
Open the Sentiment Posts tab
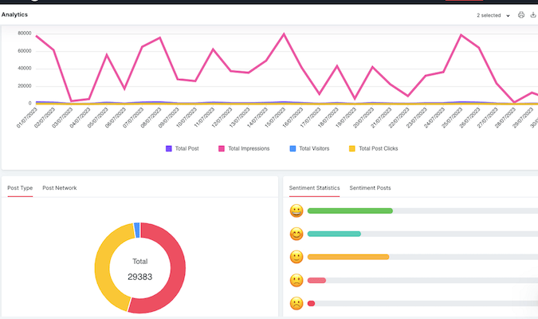click(x=370, y=187)
